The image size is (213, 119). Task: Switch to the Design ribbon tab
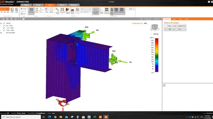point(38,5)
